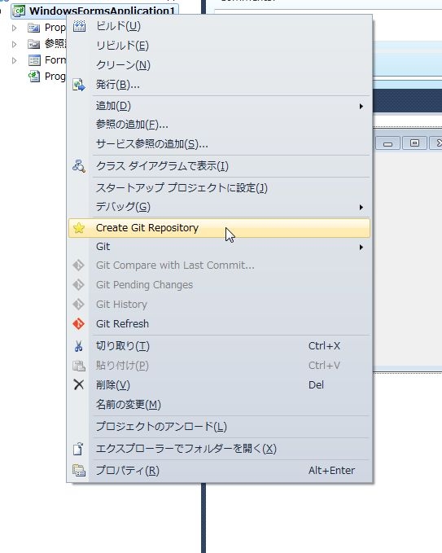Choose 削除(V) delete entry
The height and width of the screenshot is (553, 442).
tap(219, 384)
